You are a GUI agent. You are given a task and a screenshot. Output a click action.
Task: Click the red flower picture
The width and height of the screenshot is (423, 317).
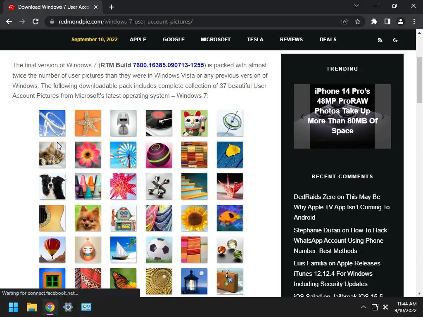88,155
